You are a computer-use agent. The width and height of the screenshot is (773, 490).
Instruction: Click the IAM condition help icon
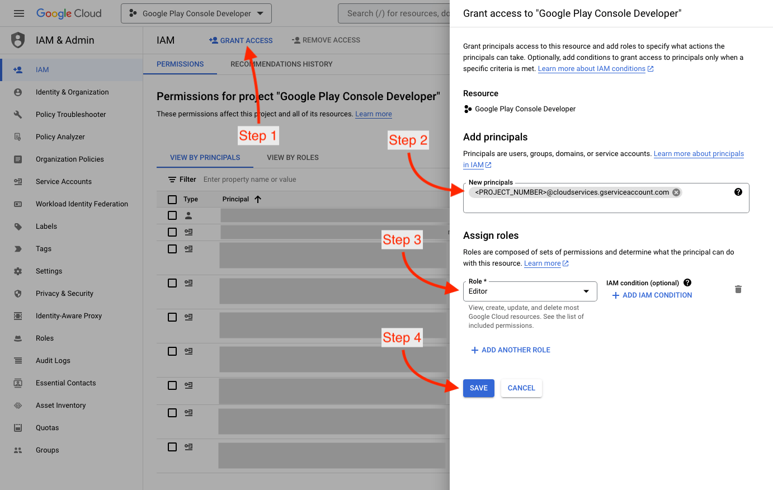687,282
